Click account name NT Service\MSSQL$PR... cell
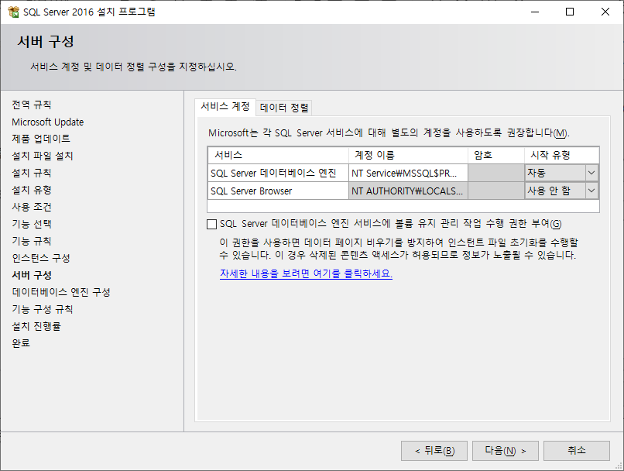Screen dimensions: 624x471 click(x=408, y=174)
